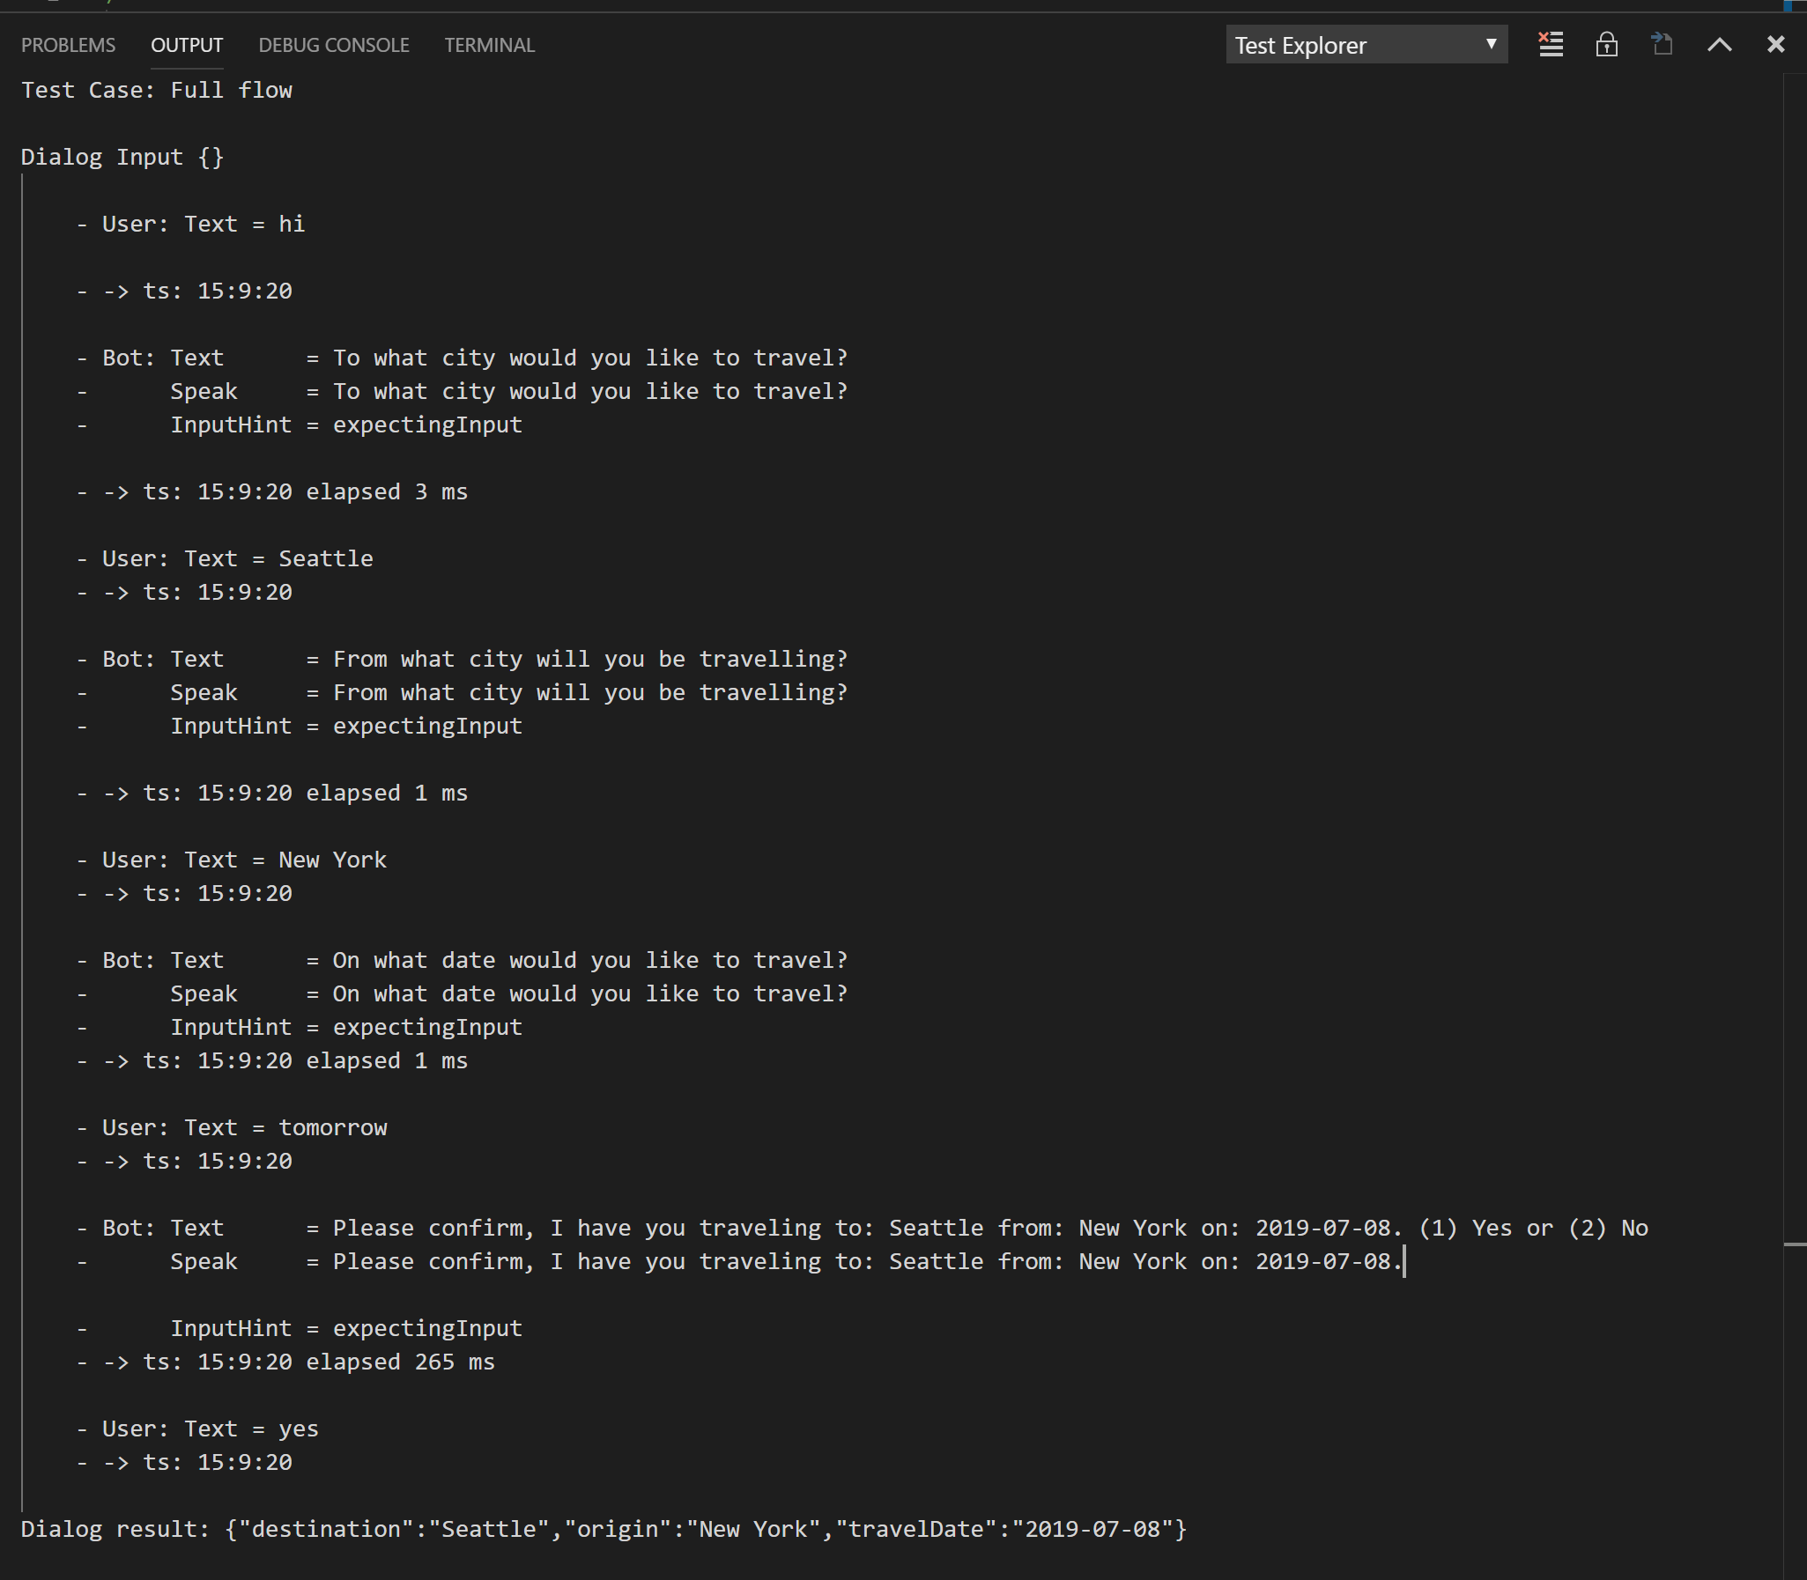Click the OUTPUT tab label
Screen dimensions: 1807x1580
(x=184, y=45)
